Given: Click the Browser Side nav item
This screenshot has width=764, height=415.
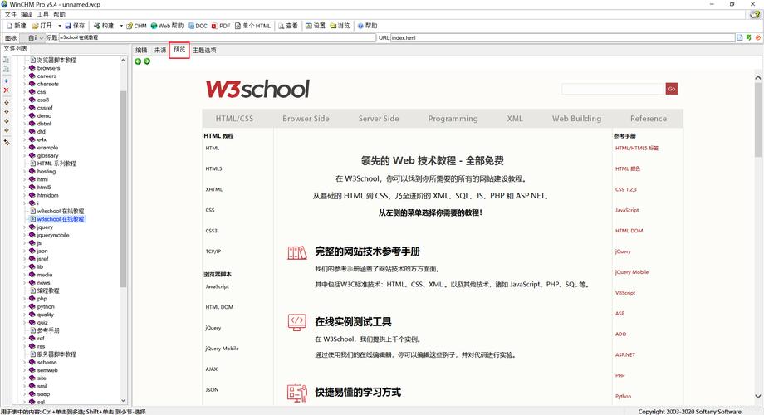Looking at the screenshot, I should coord(306,119).
